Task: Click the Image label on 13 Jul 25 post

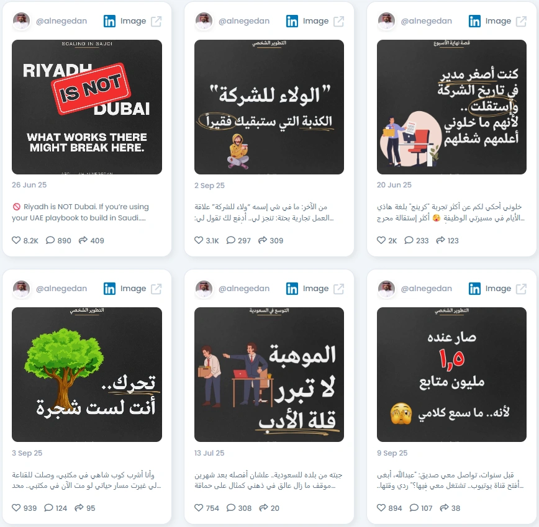Action: 315,289
